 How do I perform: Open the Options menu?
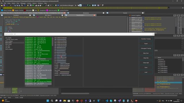point(34,3)
